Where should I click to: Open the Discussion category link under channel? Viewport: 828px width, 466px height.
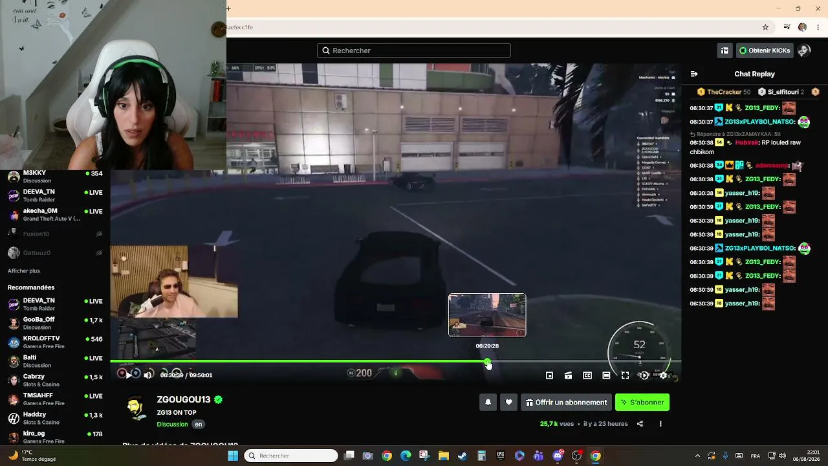coord(172,425)
